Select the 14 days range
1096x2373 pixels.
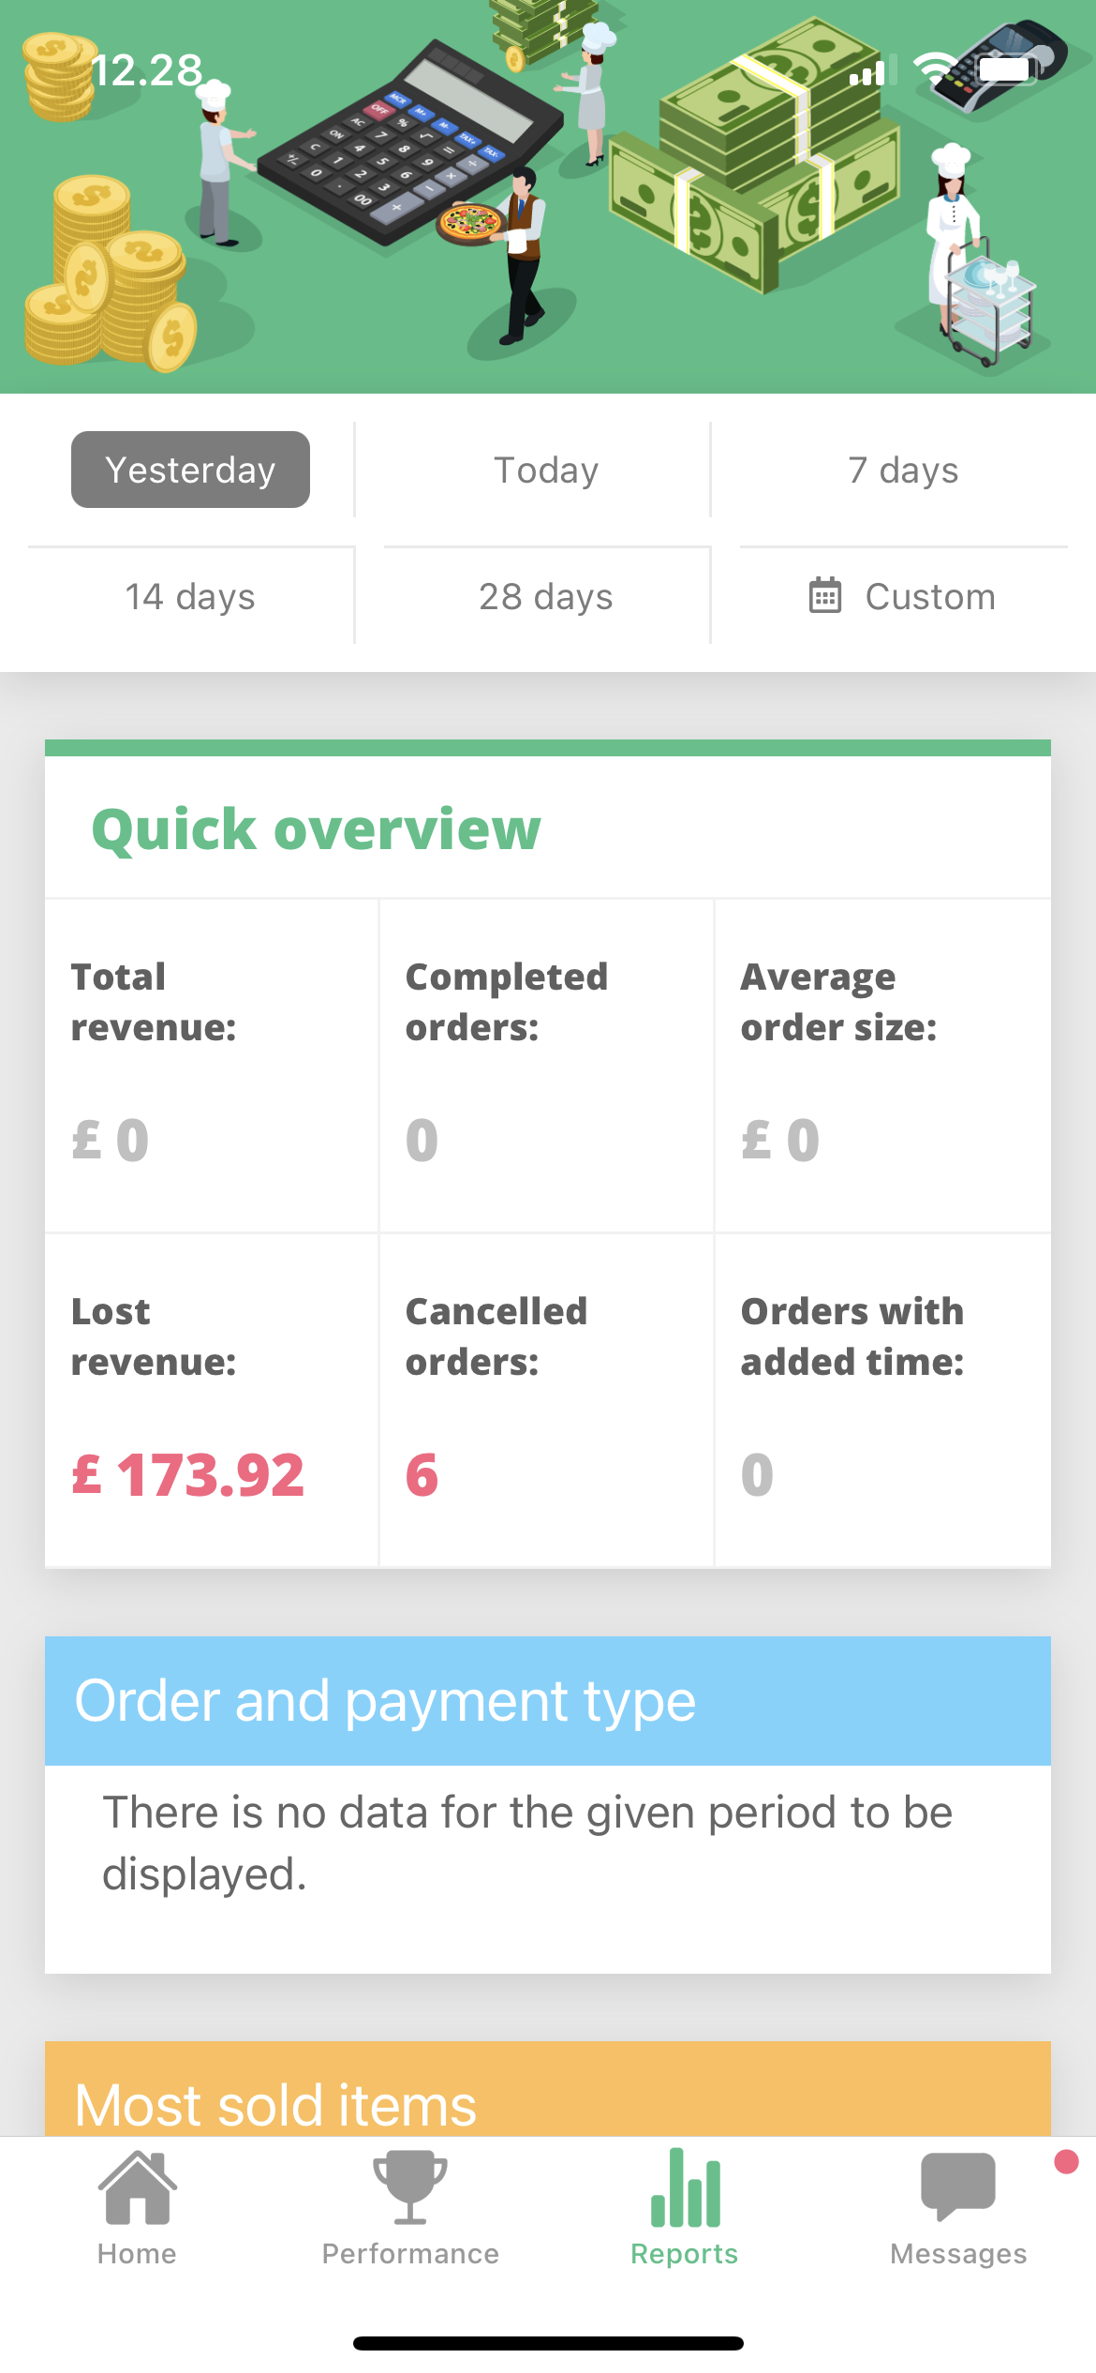point(190,596)
